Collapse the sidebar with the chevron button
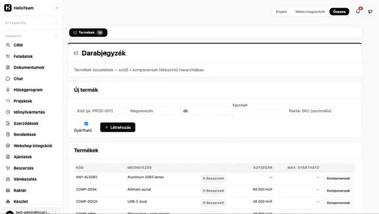The width and height of the screenshot is (379, 214). click(x=57, y=8)
